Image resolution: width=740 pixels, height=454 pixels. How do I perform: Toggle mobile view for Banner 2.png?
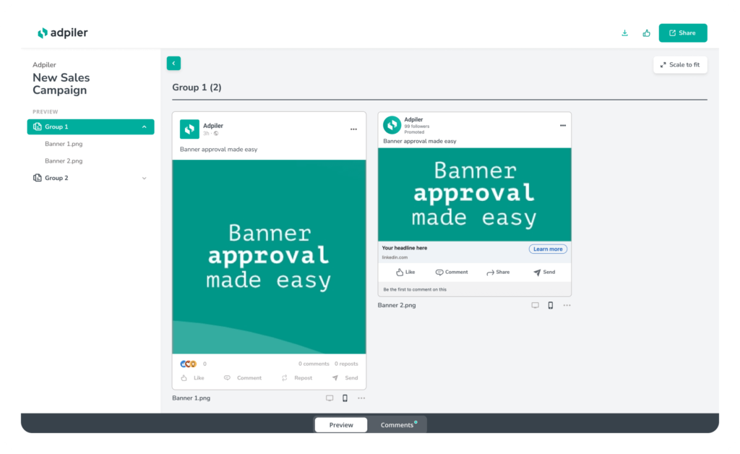[551, 305]
